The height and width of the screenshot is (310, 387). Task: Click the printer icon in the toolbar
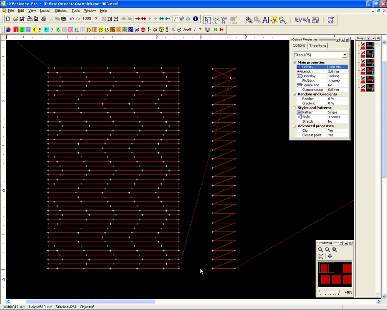[x=44, y=19]
